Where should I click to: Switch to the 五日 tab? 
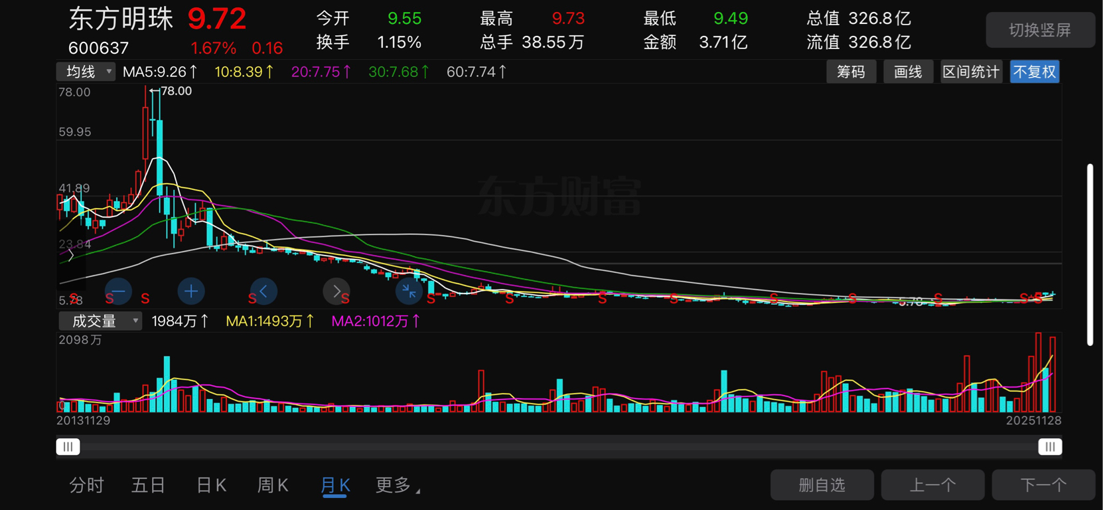pyautogui.click(x=148, y=485)
